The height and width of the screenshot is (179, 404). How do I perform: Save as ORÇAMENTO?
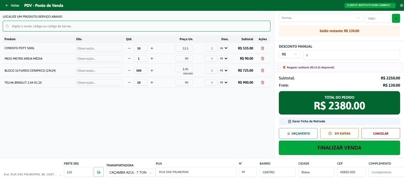tap(298, 133)
